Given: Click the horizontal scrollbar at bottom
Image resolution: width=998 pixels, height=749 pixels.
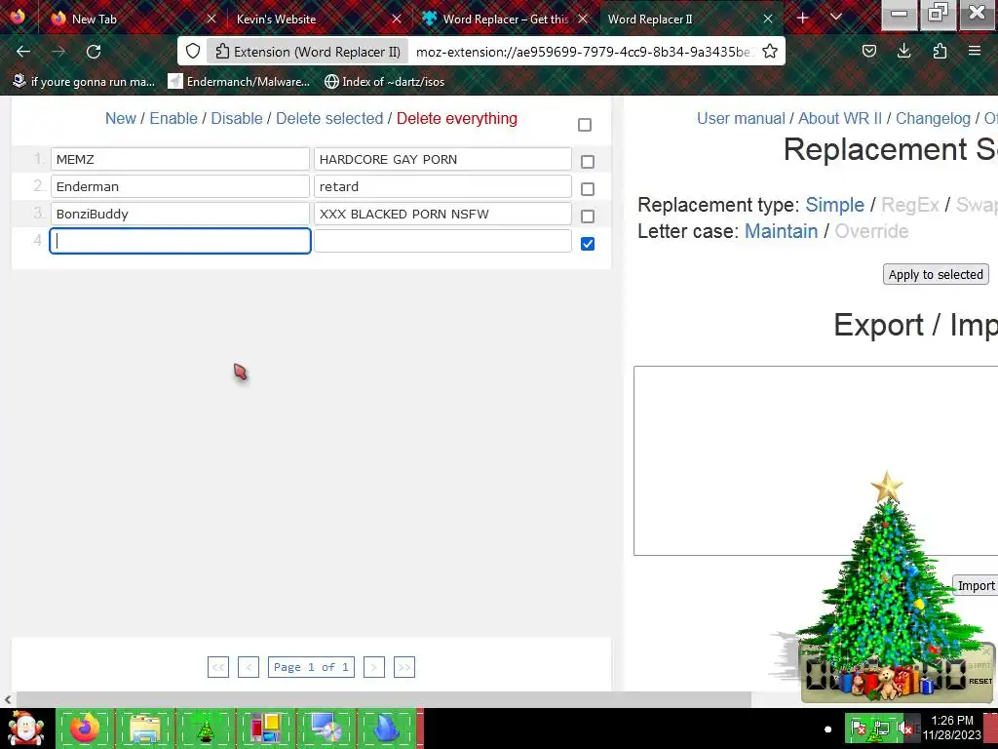Looking at the screenshot, I should [x=384, y=699].
